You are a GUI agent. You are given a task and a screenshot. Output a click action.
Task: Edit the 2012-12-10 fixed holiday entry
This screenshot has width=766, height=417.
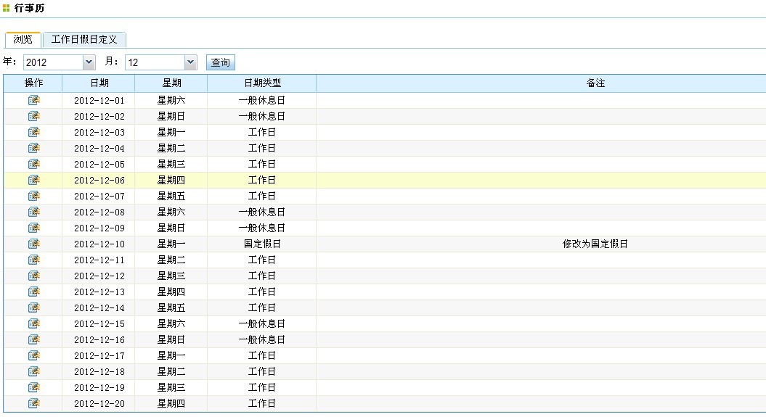click(x=33, y=244)
